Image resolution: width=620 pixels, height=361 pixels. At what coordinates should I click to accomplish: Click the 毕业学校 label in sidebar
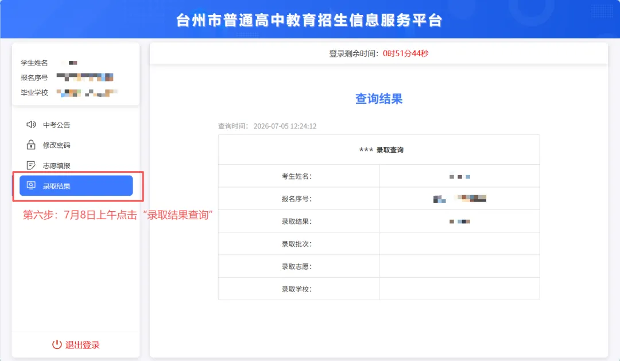[34, 92]
